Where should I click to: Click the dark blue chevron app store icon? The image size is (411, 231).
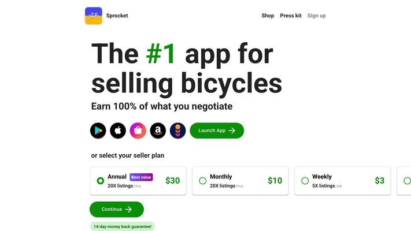coord(177,131)
